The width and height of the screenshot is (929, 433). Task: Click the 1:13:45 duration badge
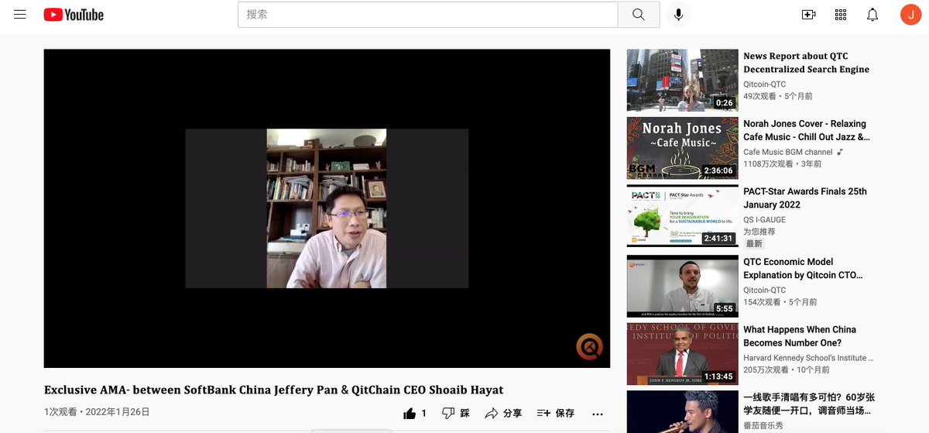pyautogui.click(x=718, y=376)
